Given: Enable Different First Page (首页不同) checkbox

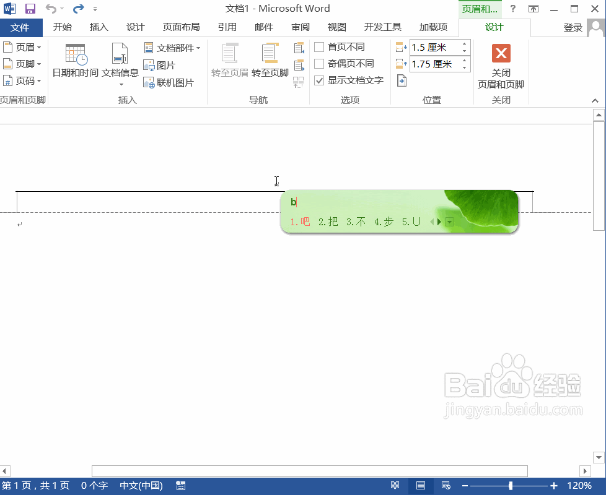Looking at the screenshot, I should pyautogui.click(x=319, y=47).
